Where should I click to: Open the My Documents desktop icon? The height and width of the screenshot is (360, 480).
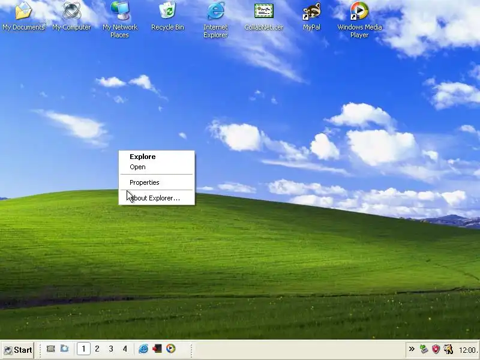(23, 16)
